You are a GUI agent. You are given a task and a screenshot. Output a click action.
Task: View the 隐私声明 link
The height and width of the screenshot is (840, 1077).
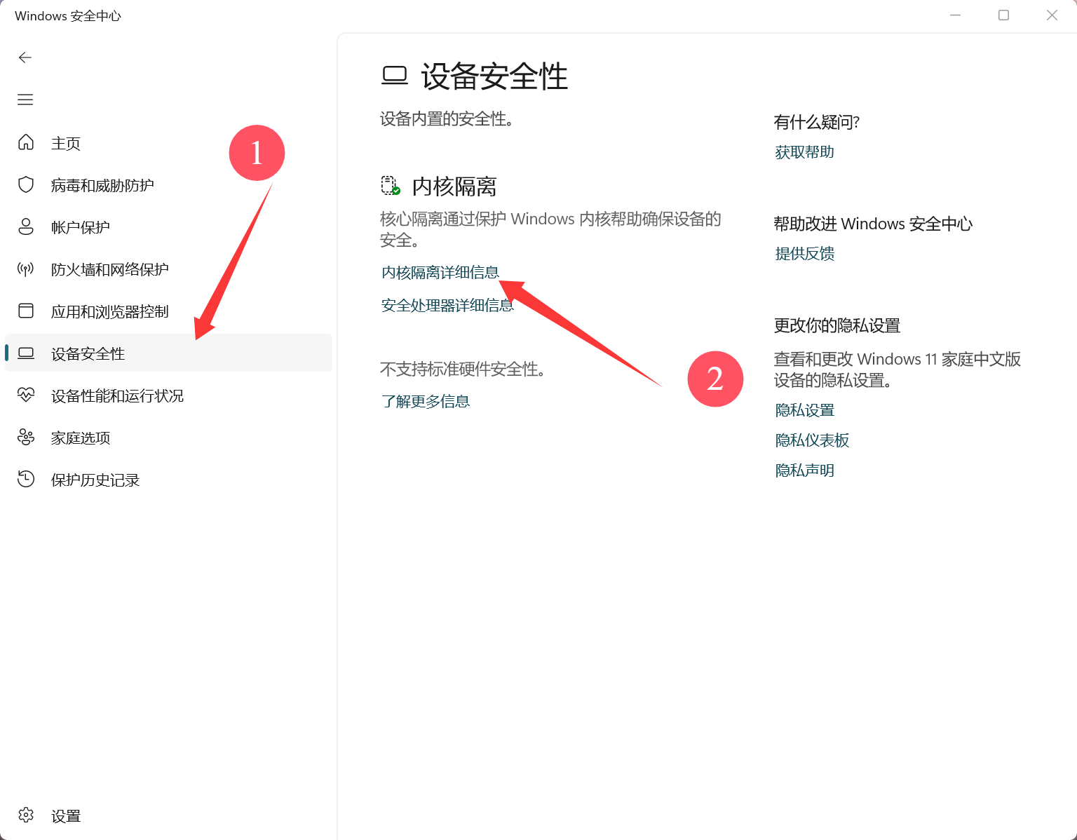(804, 470)
